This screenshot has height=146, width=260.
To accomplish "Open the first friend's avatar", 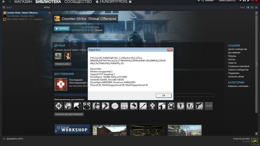I will click(58, 56).
